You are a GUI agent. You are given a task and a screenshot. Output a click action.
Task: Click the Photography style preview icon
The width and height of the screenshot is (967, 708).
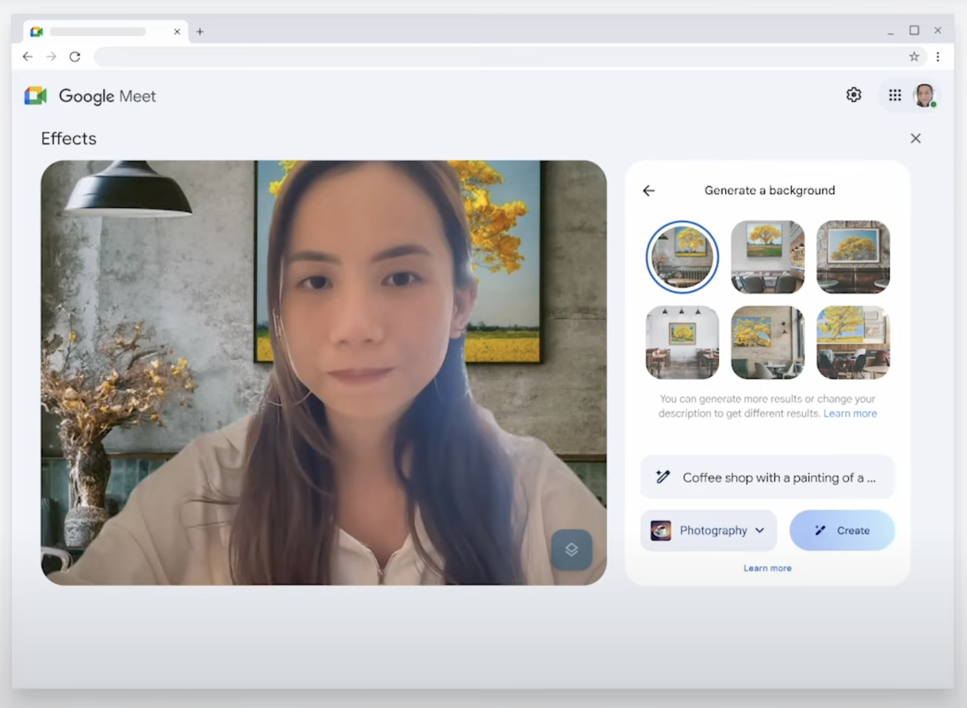(661, 531)
